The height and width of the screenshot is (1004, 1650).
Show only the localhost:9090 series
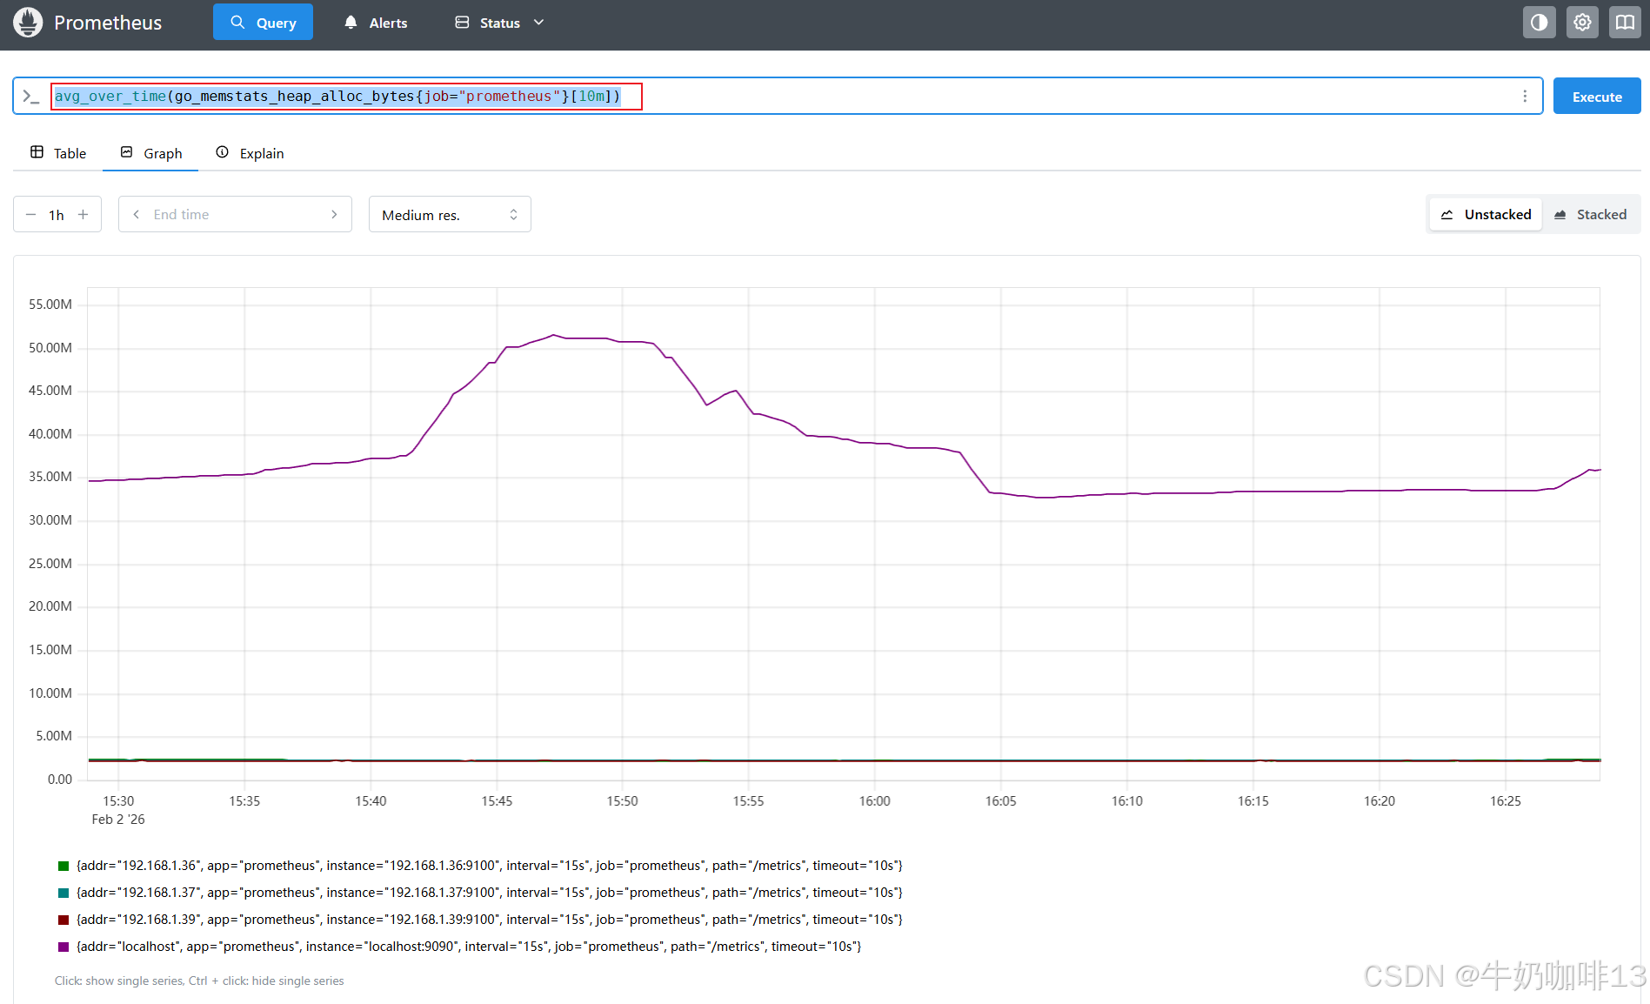click(x=469, y=947)
